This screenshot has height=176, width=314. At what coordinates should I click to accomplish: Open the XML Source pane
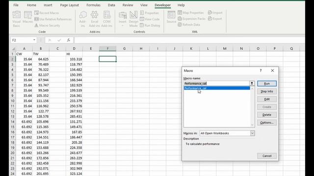[x=171, y=17]
